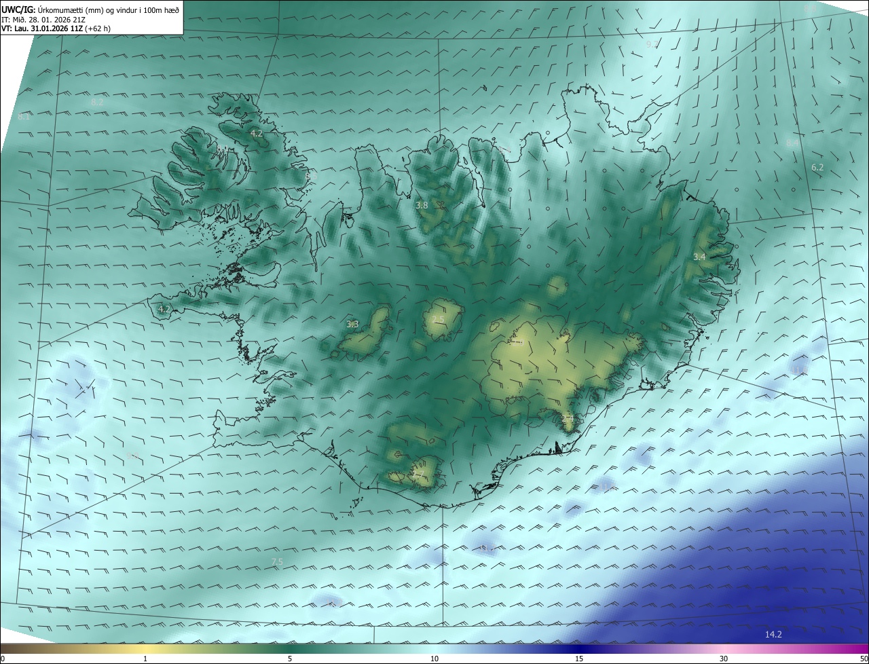869x664 pixels.
Task: Click the 6.2 value label over the sea
Action: [817, 167]
